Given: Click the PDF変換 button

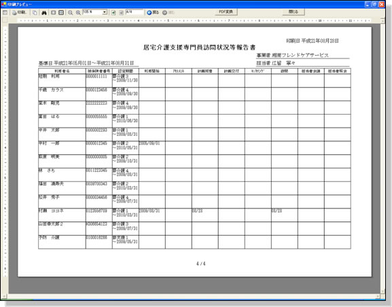Looking at the screenshot, I should (226, 12).
